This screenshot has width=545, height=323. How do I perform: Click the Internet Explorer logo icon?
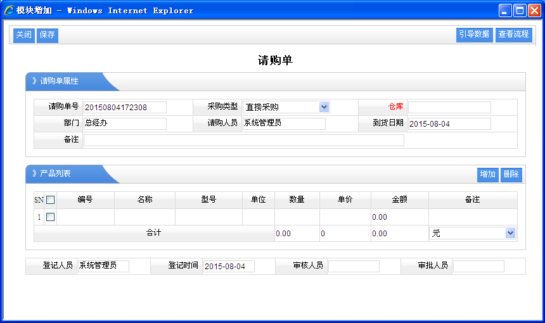(9, 10)
